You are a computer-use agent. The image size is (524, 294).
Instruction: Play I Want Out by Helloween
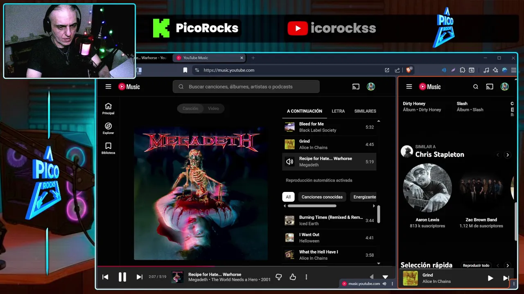(329, 238)
